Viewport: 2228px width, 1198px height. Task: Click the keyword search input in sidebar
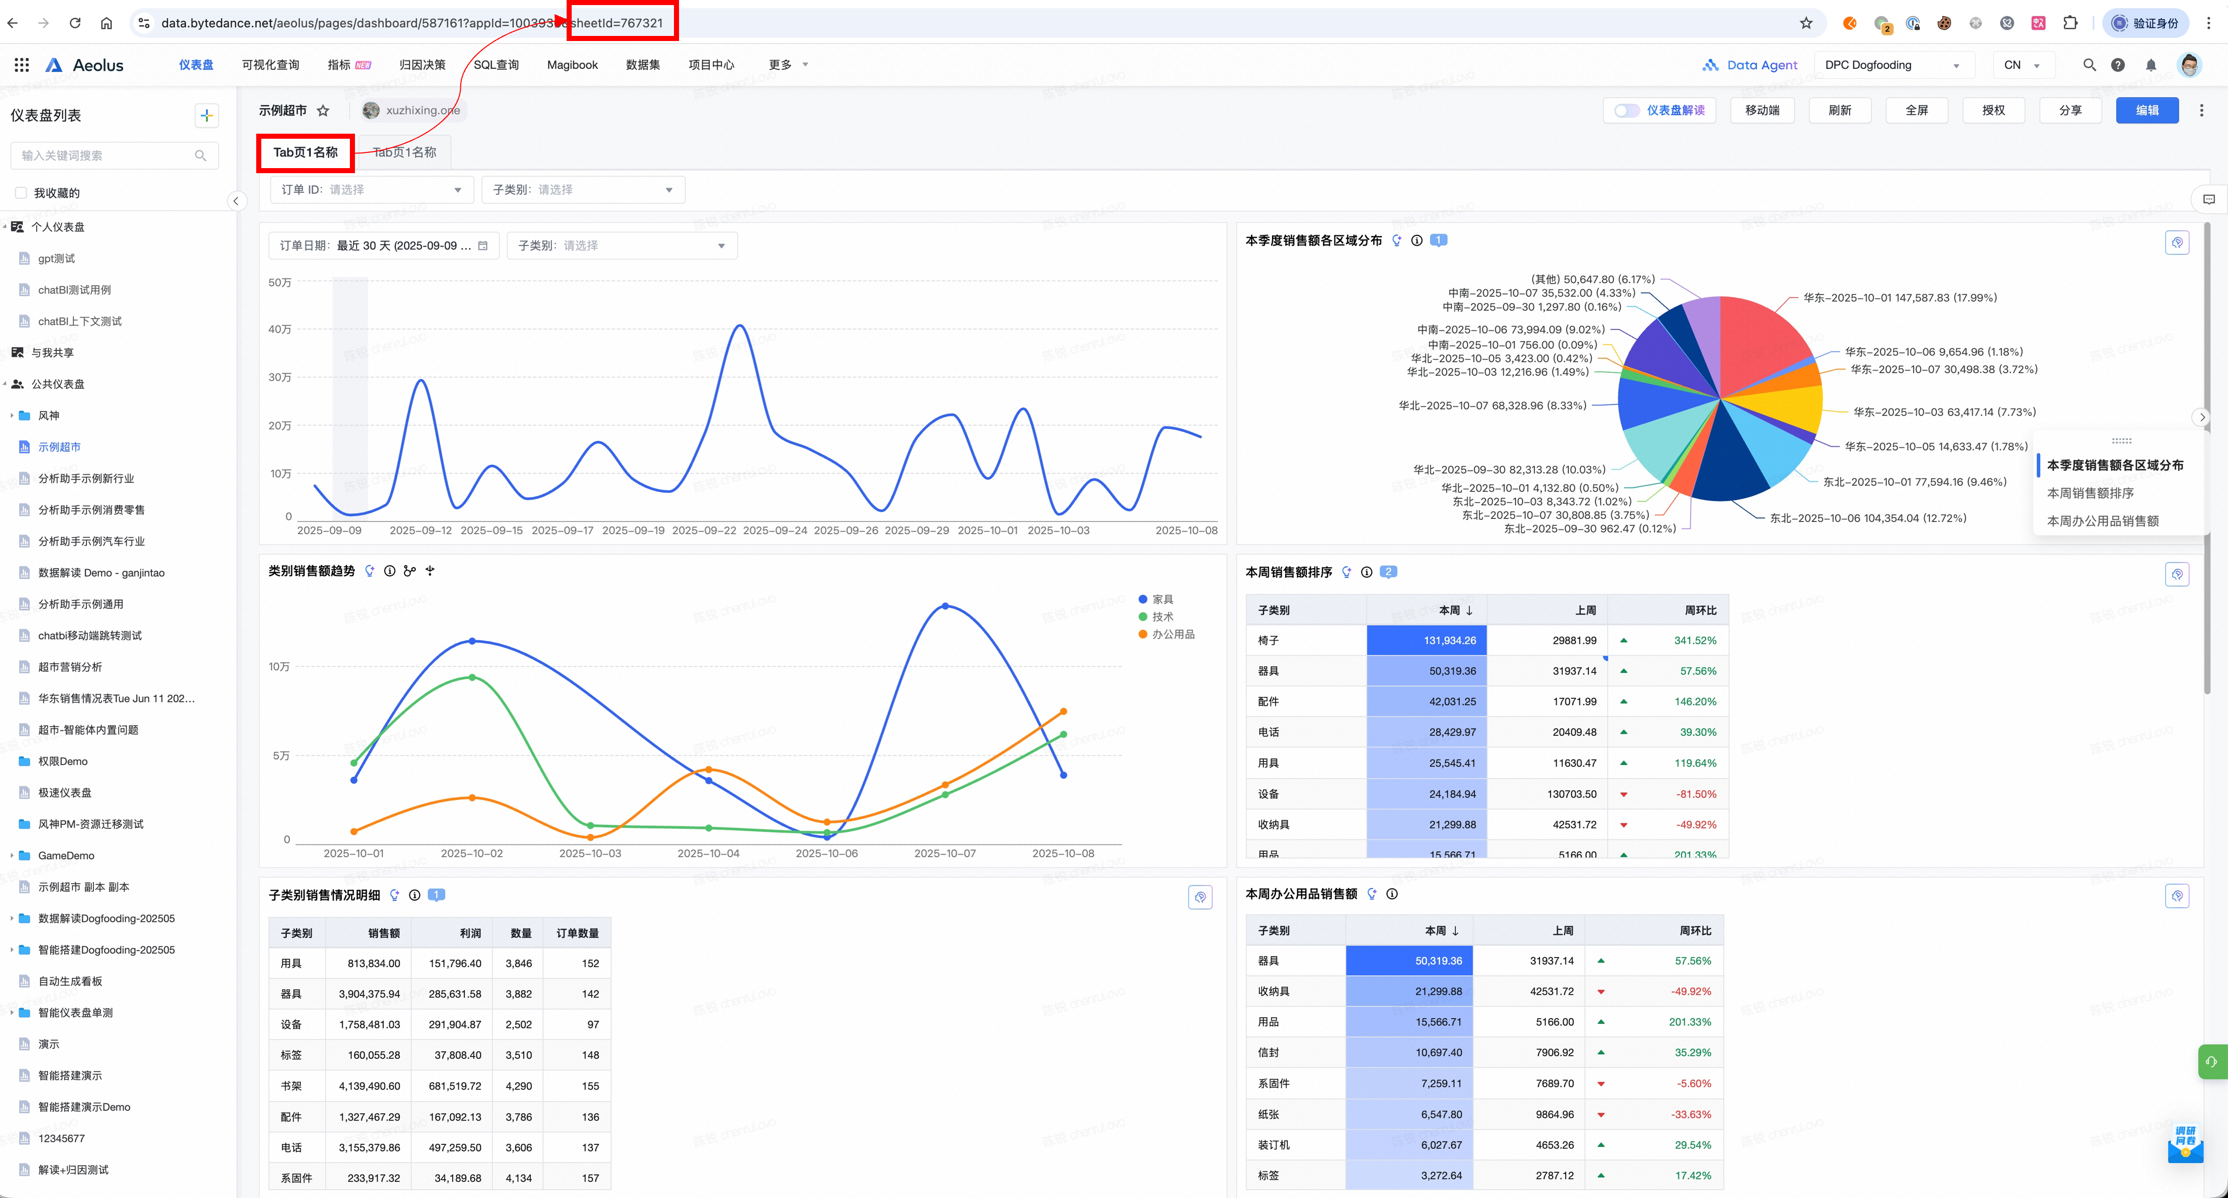(x=104, y=155)
